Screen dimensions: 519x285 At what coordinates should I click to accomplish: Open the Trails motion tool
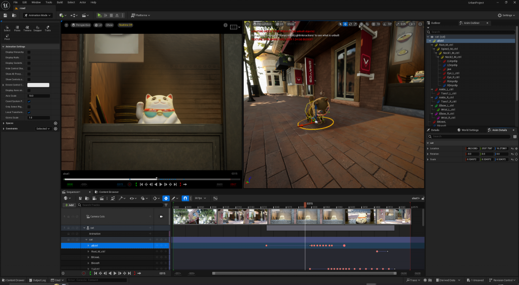coord(48,28)
